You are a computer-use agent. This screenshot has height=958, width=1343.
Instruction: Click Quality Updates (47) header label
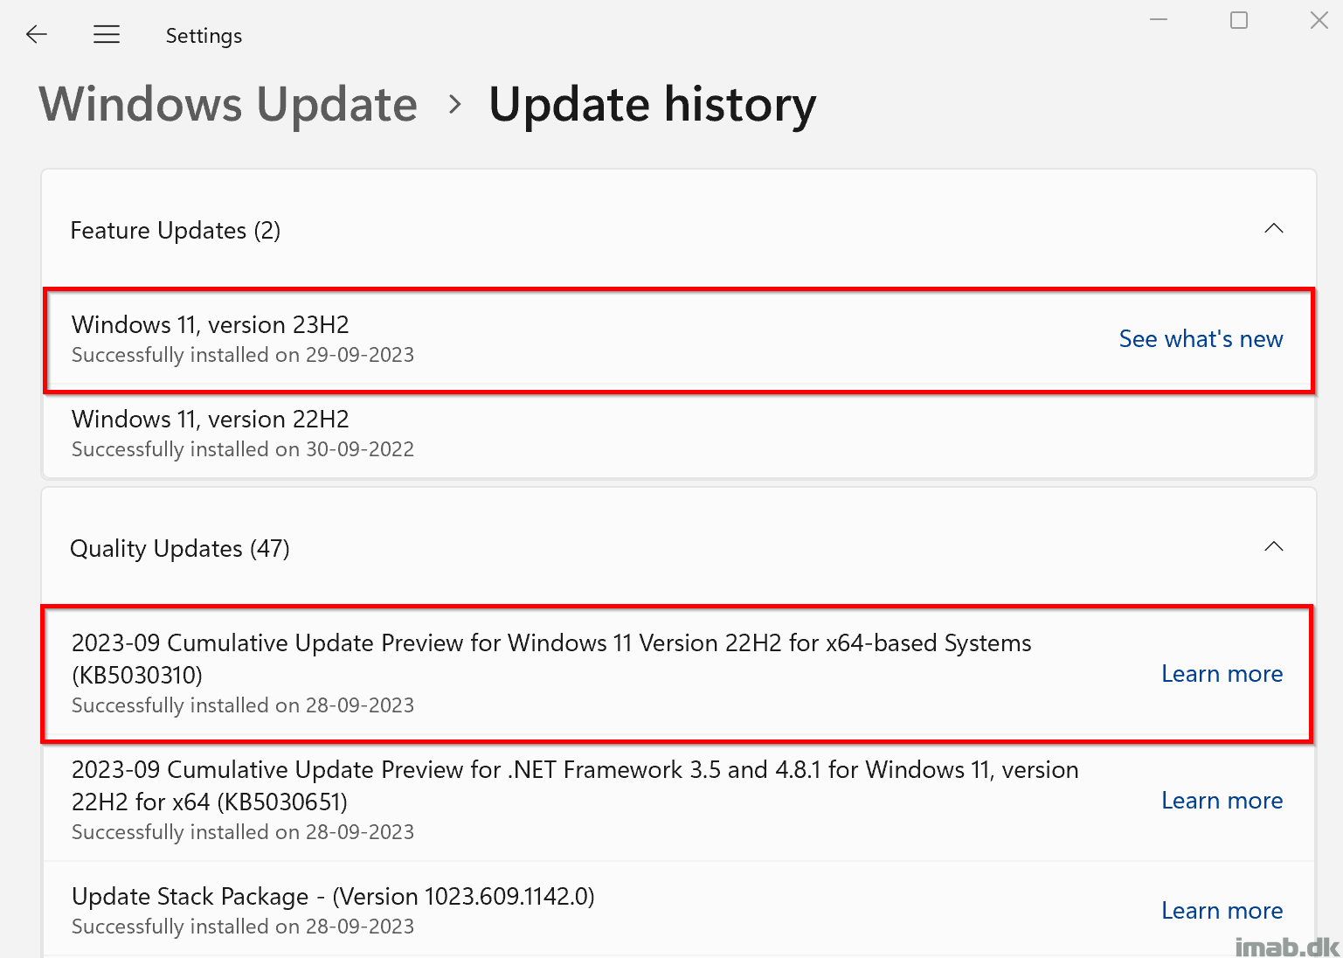[179, 549]
